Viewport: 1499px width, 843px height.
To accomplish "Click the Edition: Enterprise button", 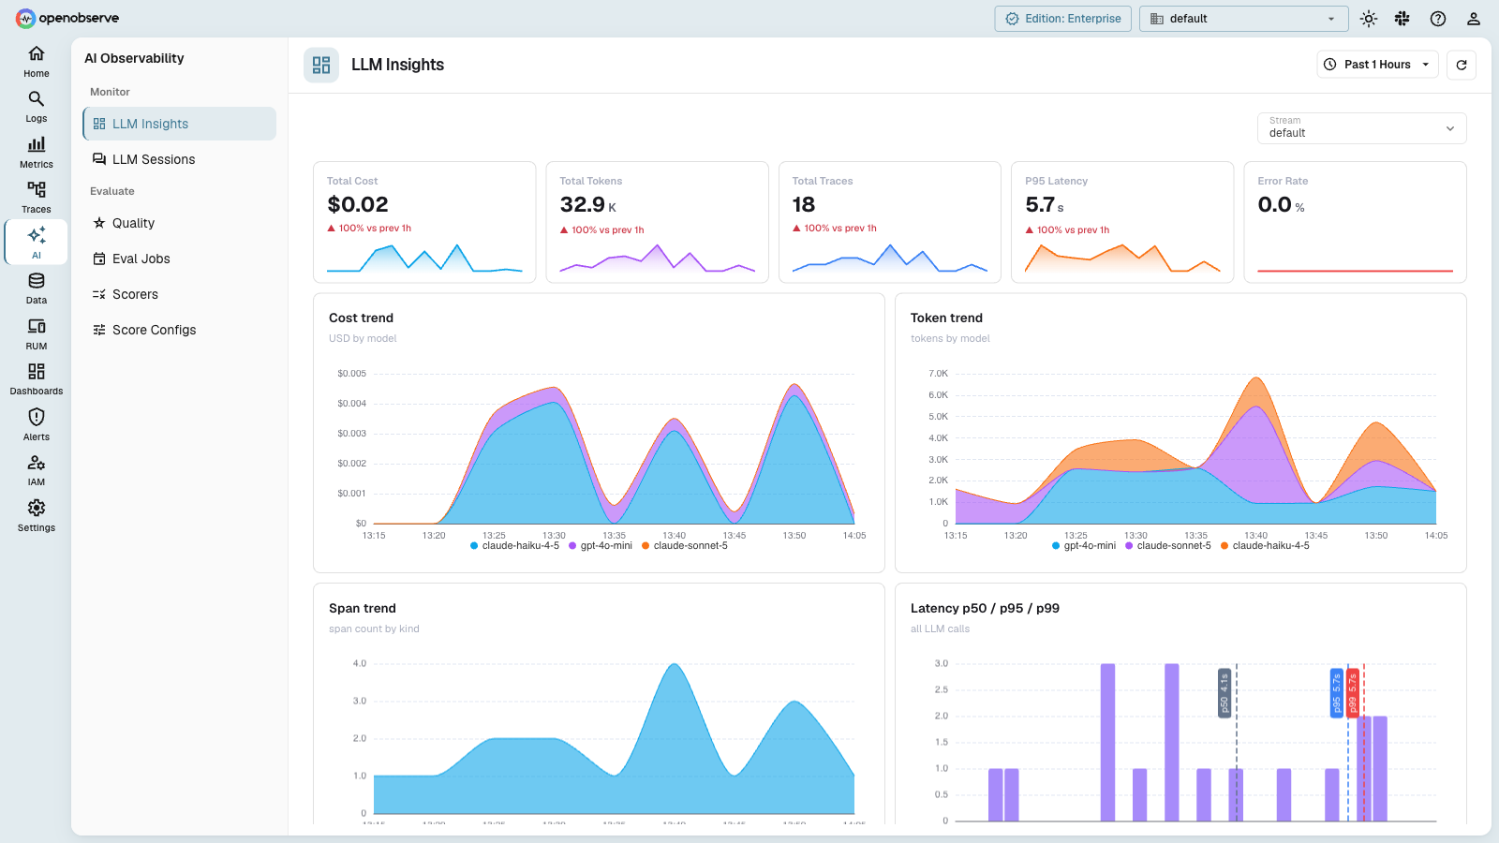I will pyautogui.click(x=1063, y=19).
